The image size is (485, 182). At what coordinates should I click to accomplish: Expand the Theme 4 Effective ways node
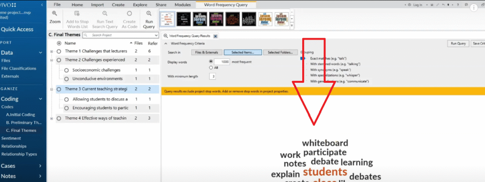coord(51,118)
